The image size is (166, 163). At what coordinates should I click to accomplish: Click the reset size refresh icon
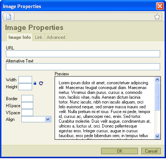[41, 83]
